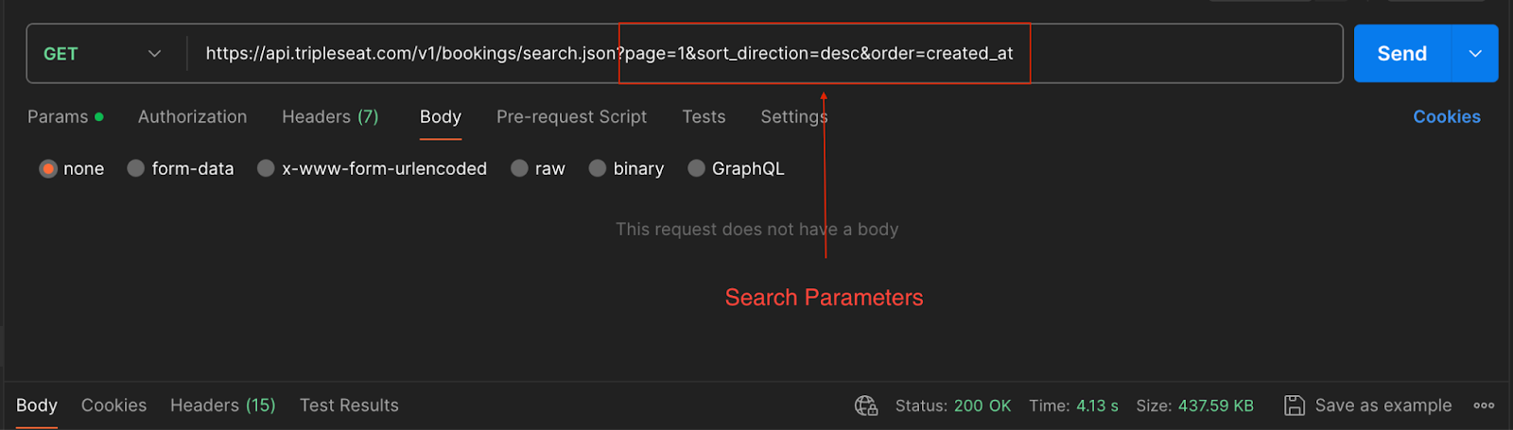Open the Tests tab

(x=704, y=117)
